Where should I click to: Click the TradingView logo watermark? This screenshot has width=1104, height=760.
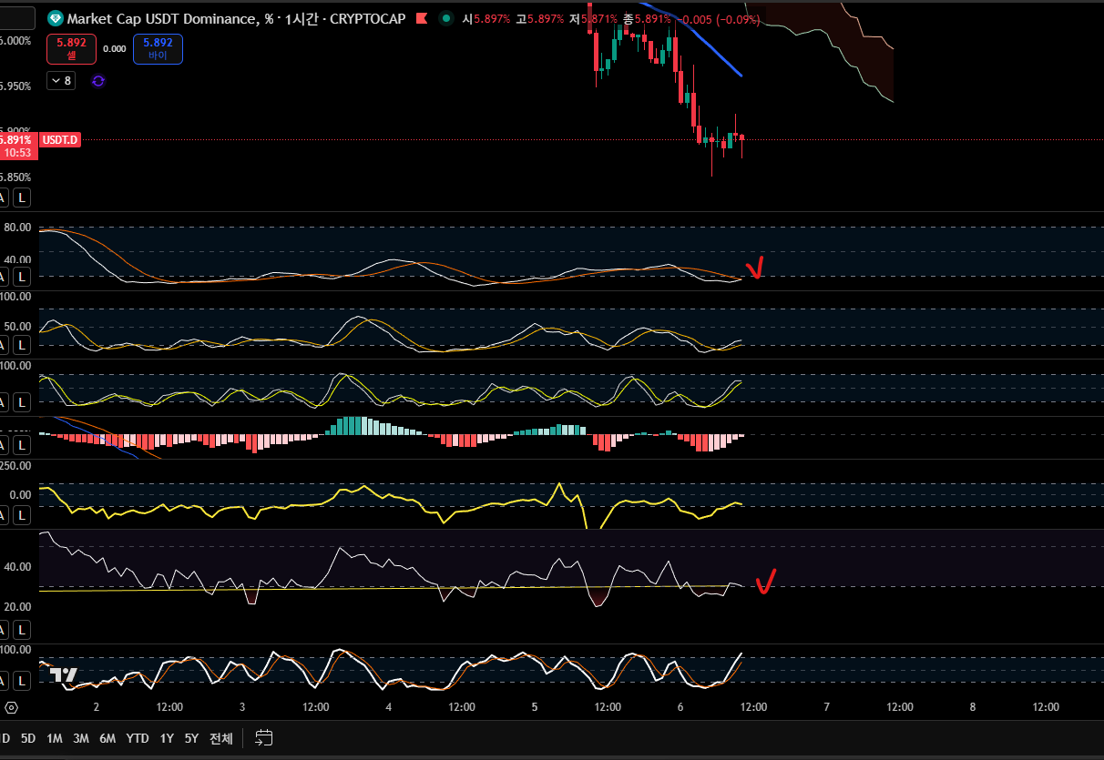tap(63, 675)
